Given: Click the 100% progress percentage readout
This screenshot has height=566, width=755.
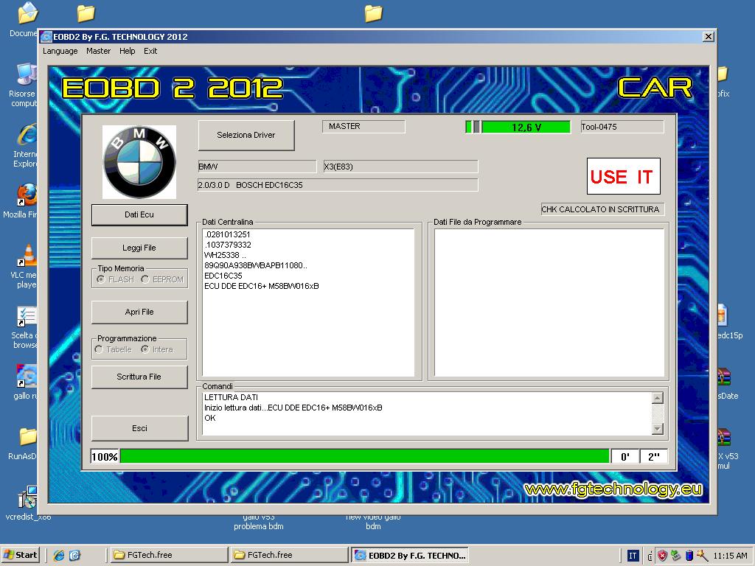Looking at the screenshot, I should point(105,456).
